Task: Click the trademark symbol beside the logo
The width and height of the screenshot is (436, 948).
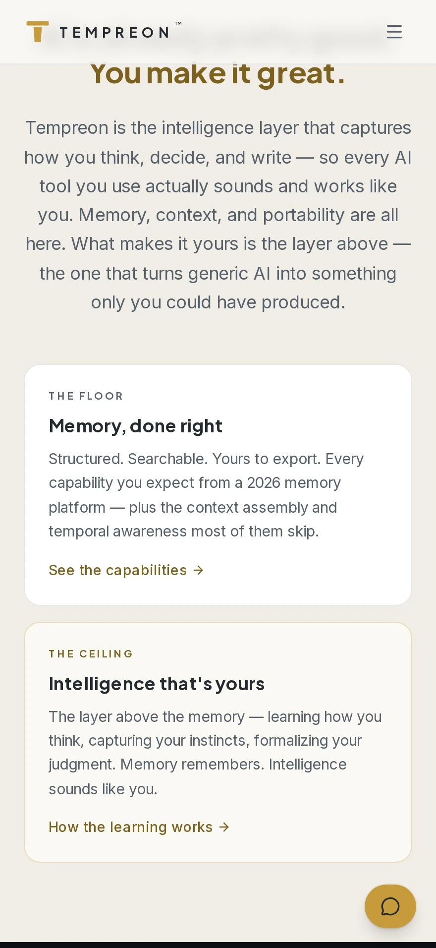Action: click(x=178, y=24)
